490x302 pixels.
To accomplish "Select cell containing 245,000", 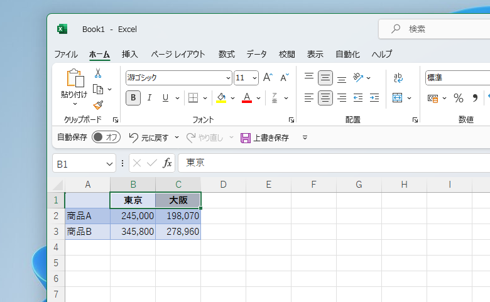I will tap(133, 216).
